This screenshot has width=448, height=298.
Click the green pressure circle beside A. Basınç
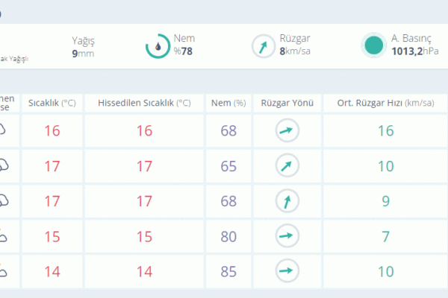374,45
